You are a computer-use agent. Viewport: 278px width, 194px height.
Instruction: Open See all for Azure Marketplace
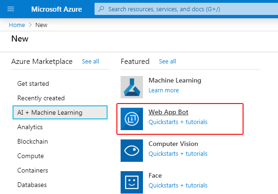click(90, 62)
